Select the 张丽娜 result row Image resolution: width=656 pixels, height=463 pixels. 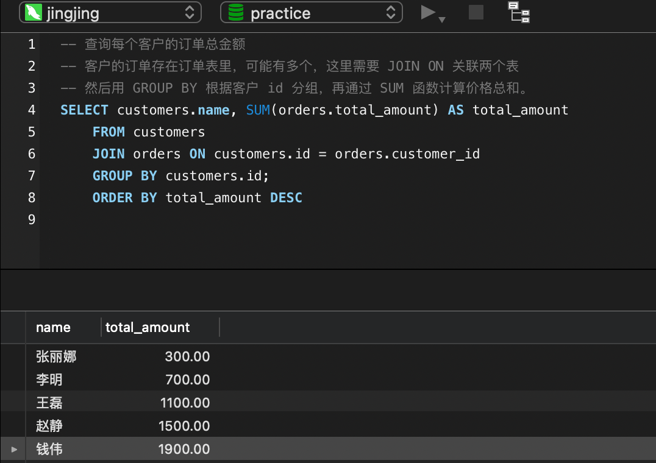click(x=56, y=356)
